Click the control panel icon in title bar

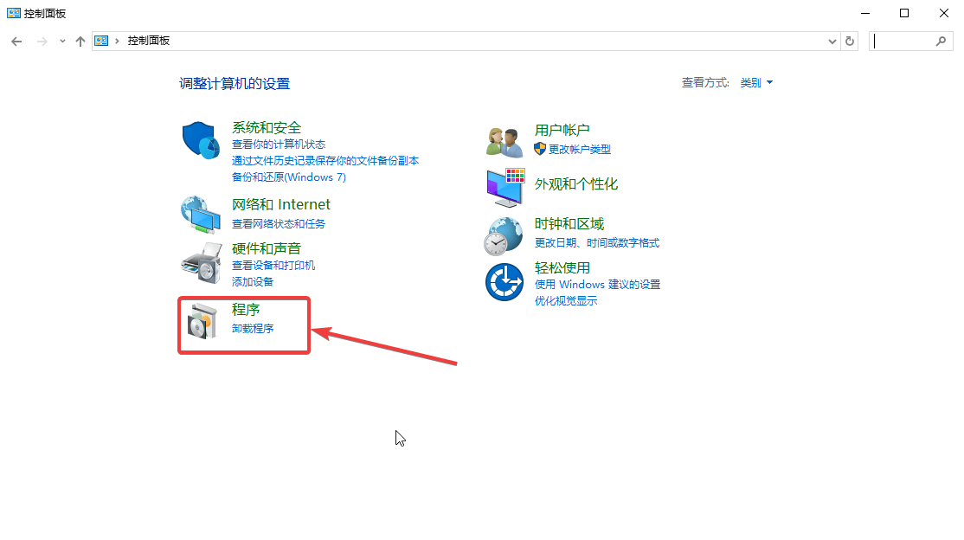[x=14, y=13]
